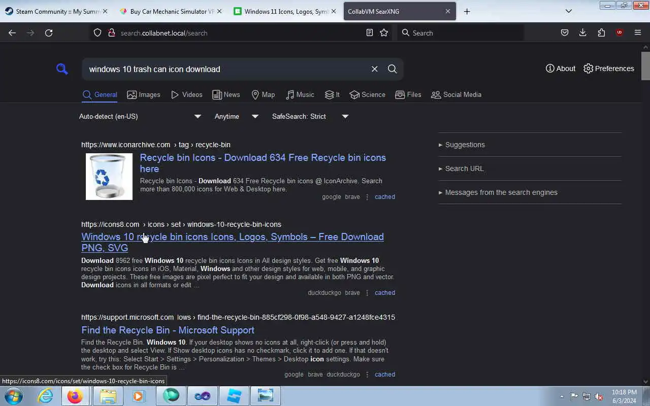Open more options dots on icons8 result
Image resolution: width=650 pixels, height=406 pixels.
click(x=367, y=293)
